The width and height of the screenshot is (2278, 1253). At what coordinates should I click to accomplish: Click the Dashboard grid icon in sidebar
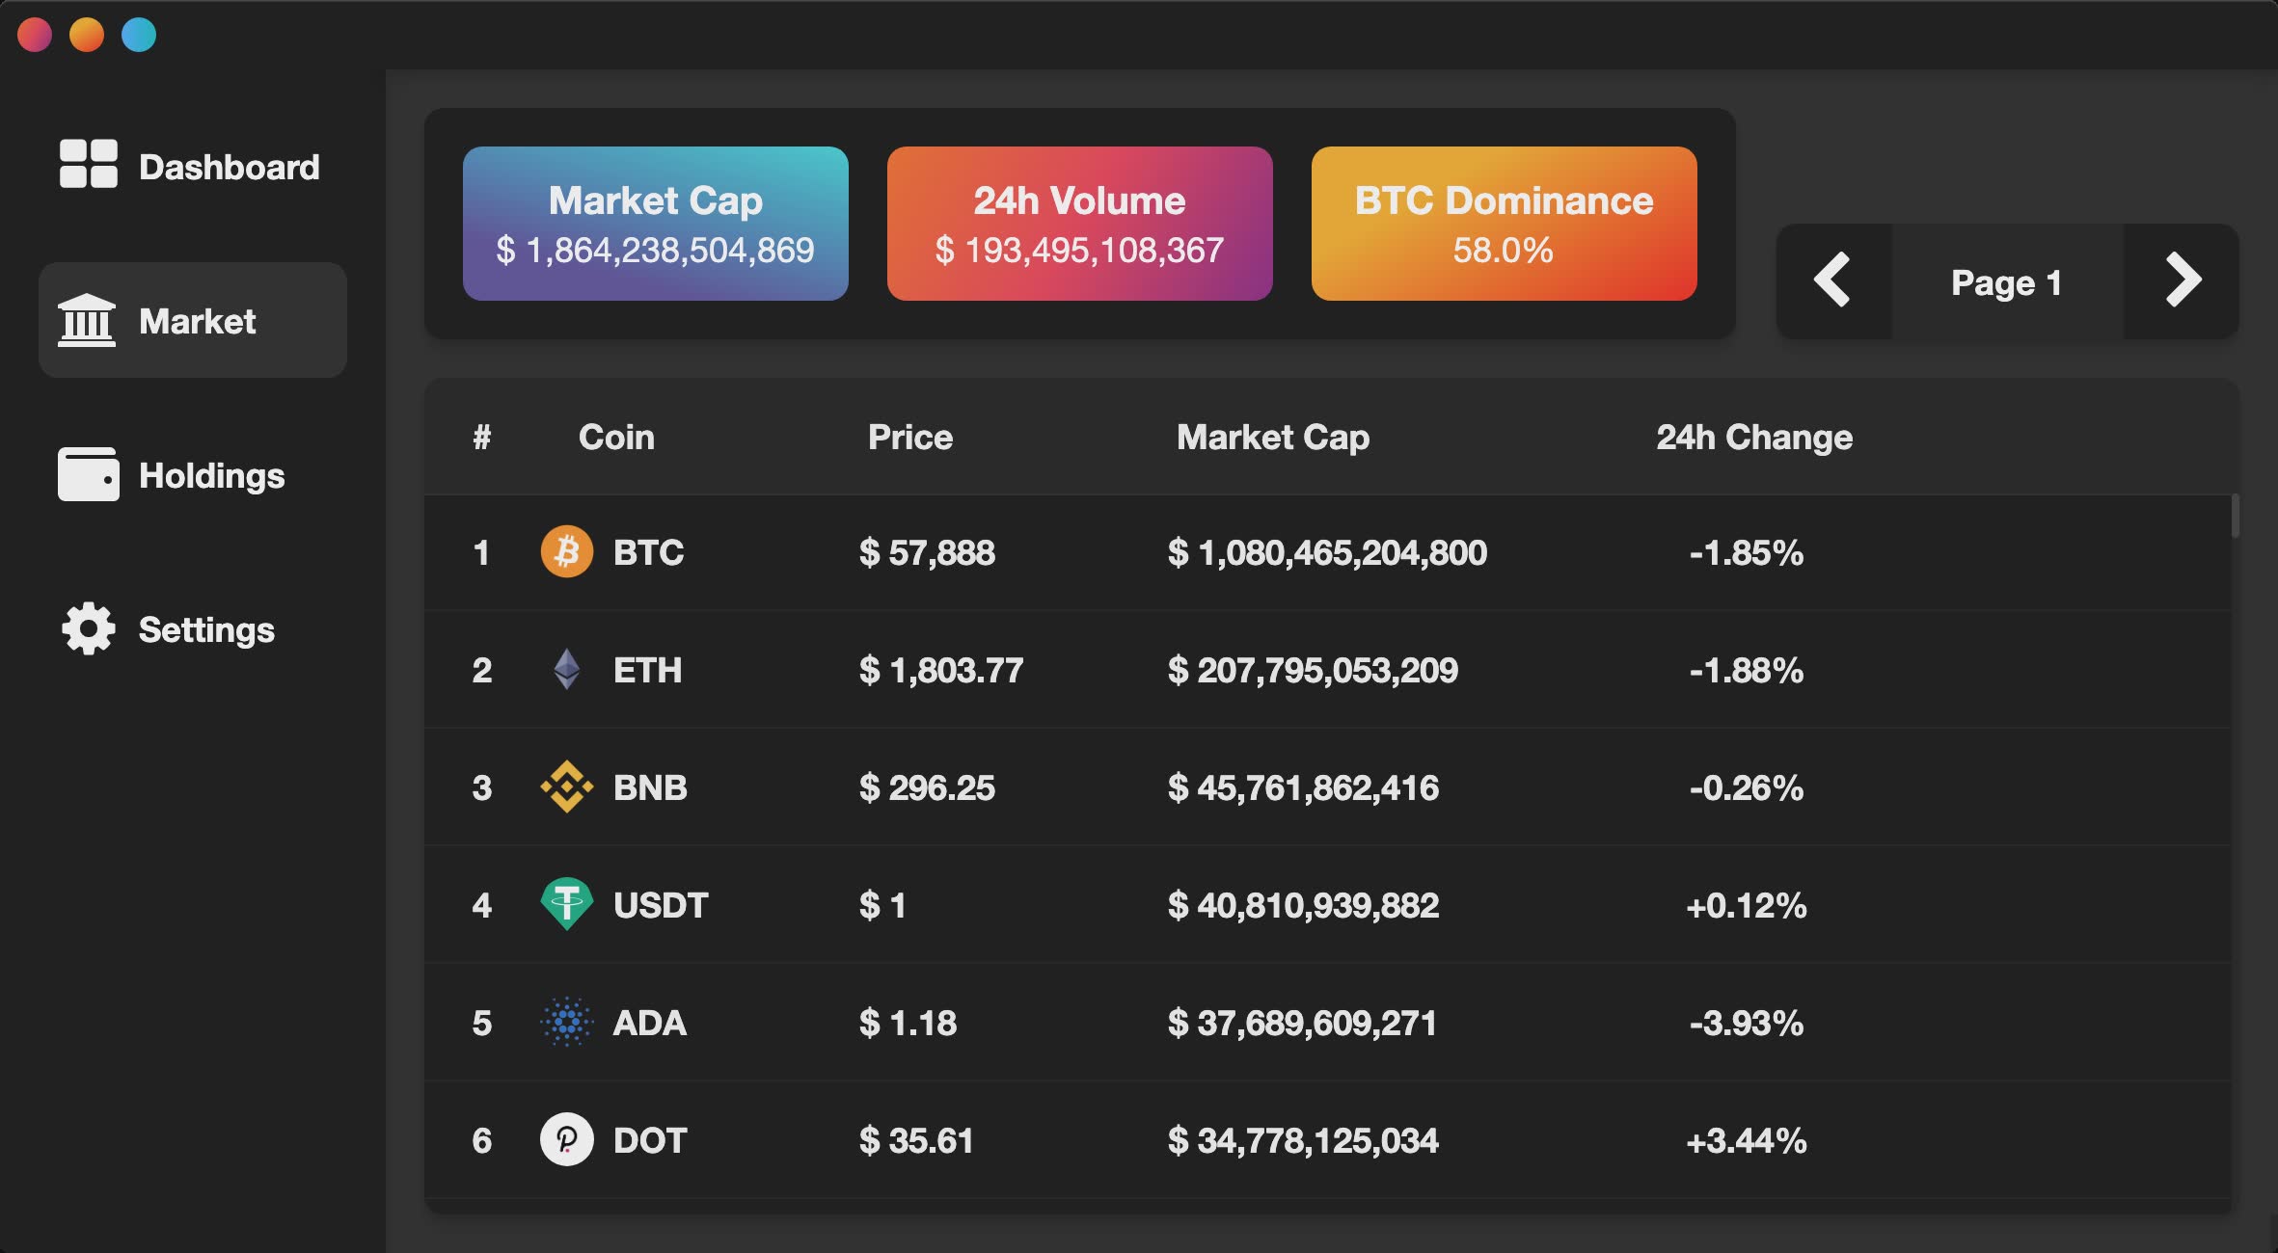click(x=88, y=164)
